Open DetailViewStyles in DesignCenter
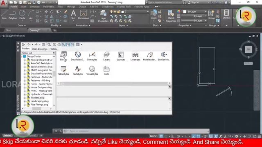This screenshot has height=147, width=262. tap(78, 56)
